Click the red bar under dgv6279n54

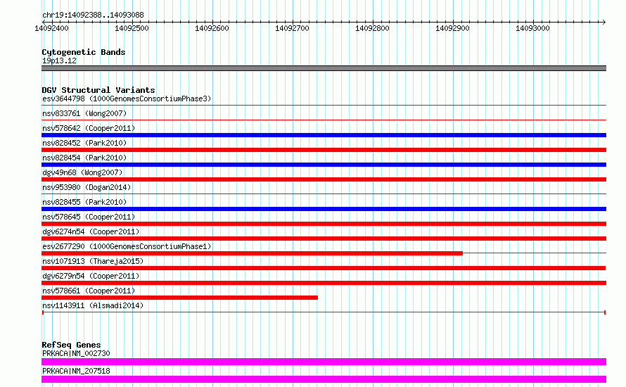click(x=324, y=283)
